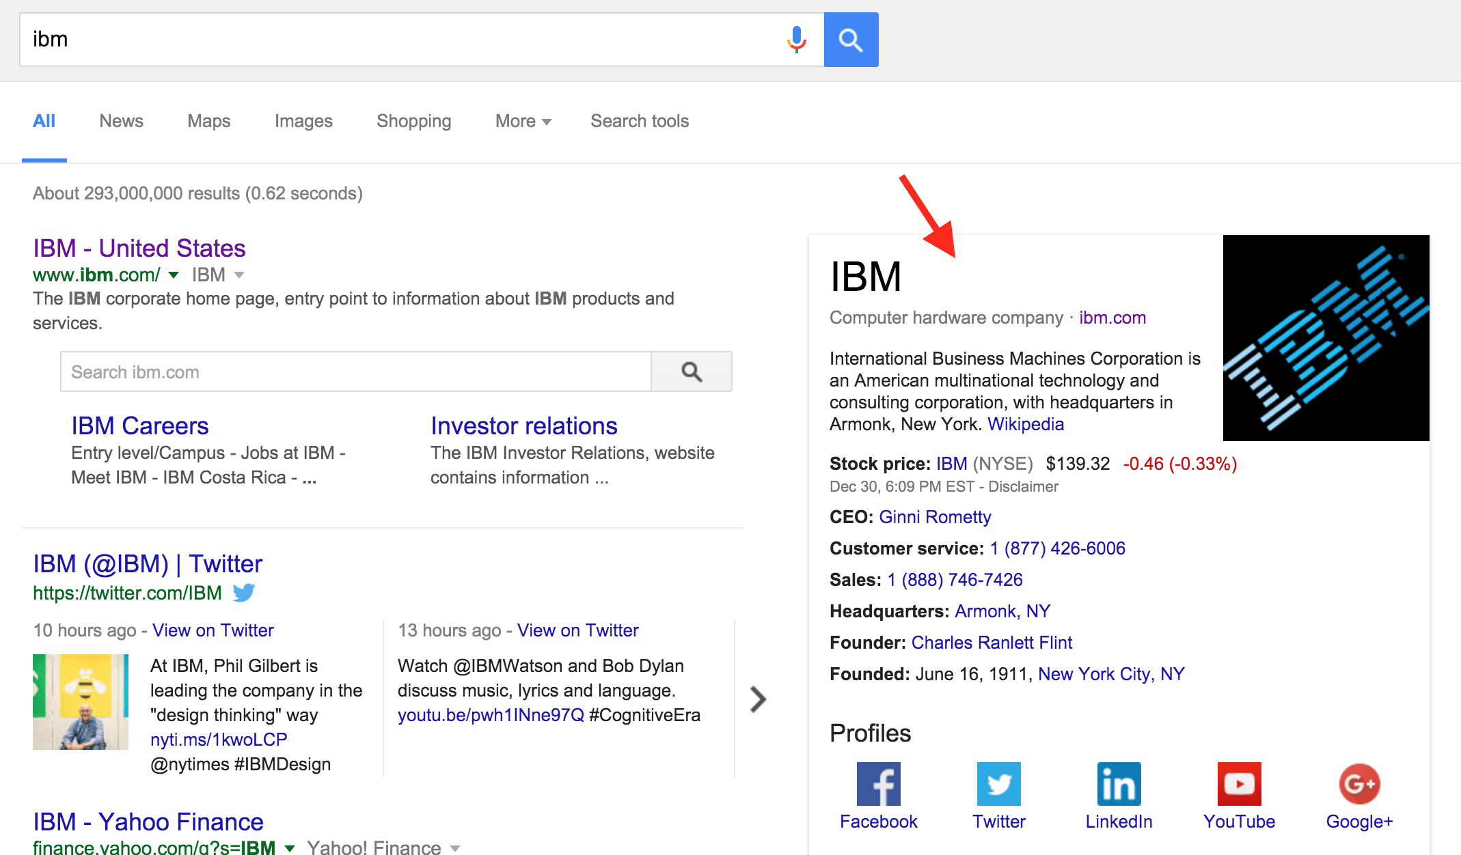The width and height of the screenshot is (1461, 855).
Task: Click the blue magnifier search button
Action: (x=851, y=40)
